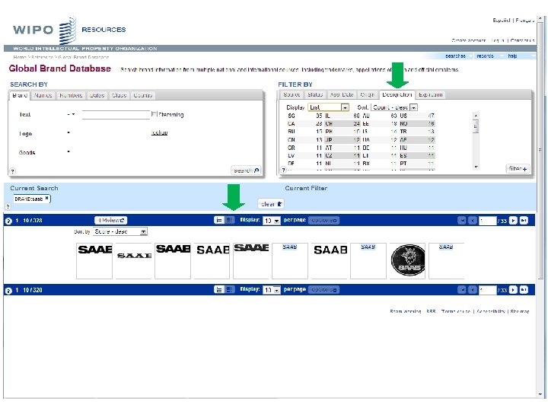548x411 pixels.
Task: Open the logo lookup link
Action: pyautogui.click(x=159, y=132)
